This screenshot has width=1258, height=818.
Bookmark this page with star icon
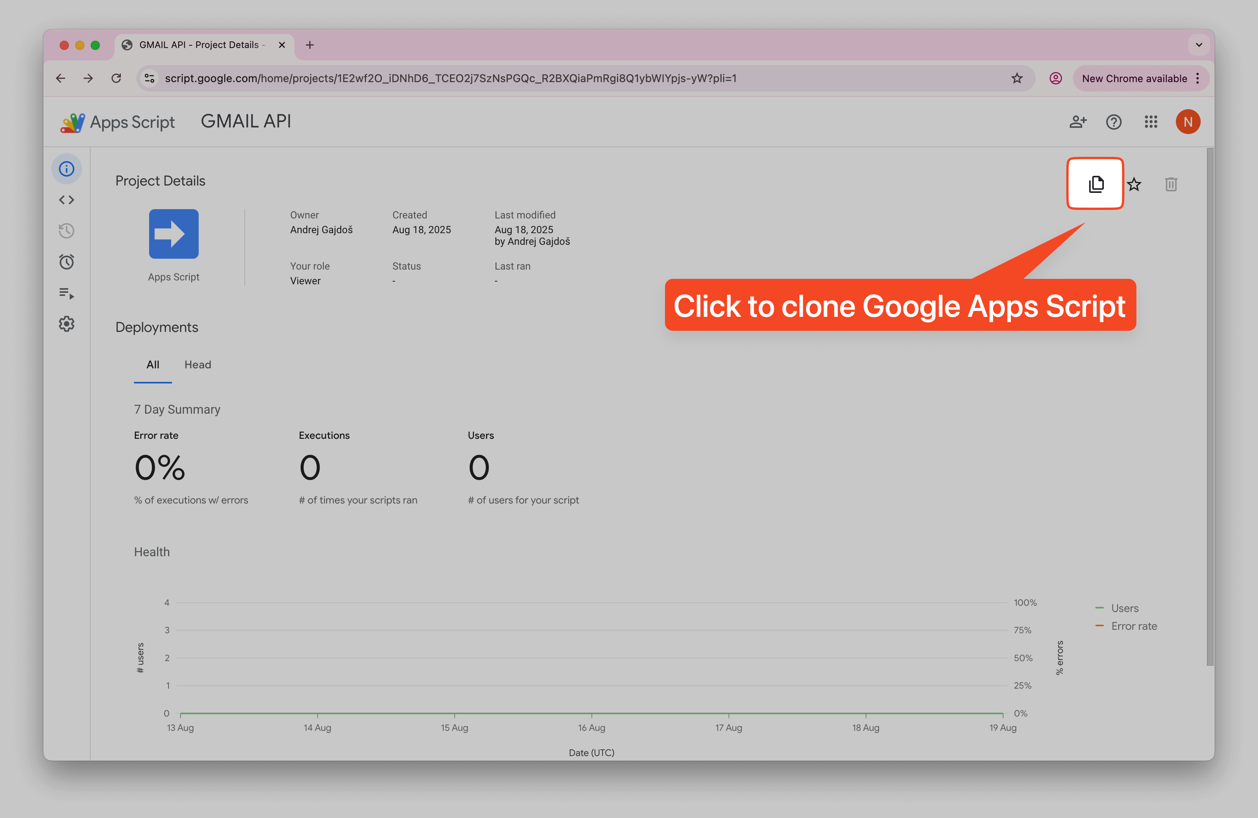(1017, 78)
